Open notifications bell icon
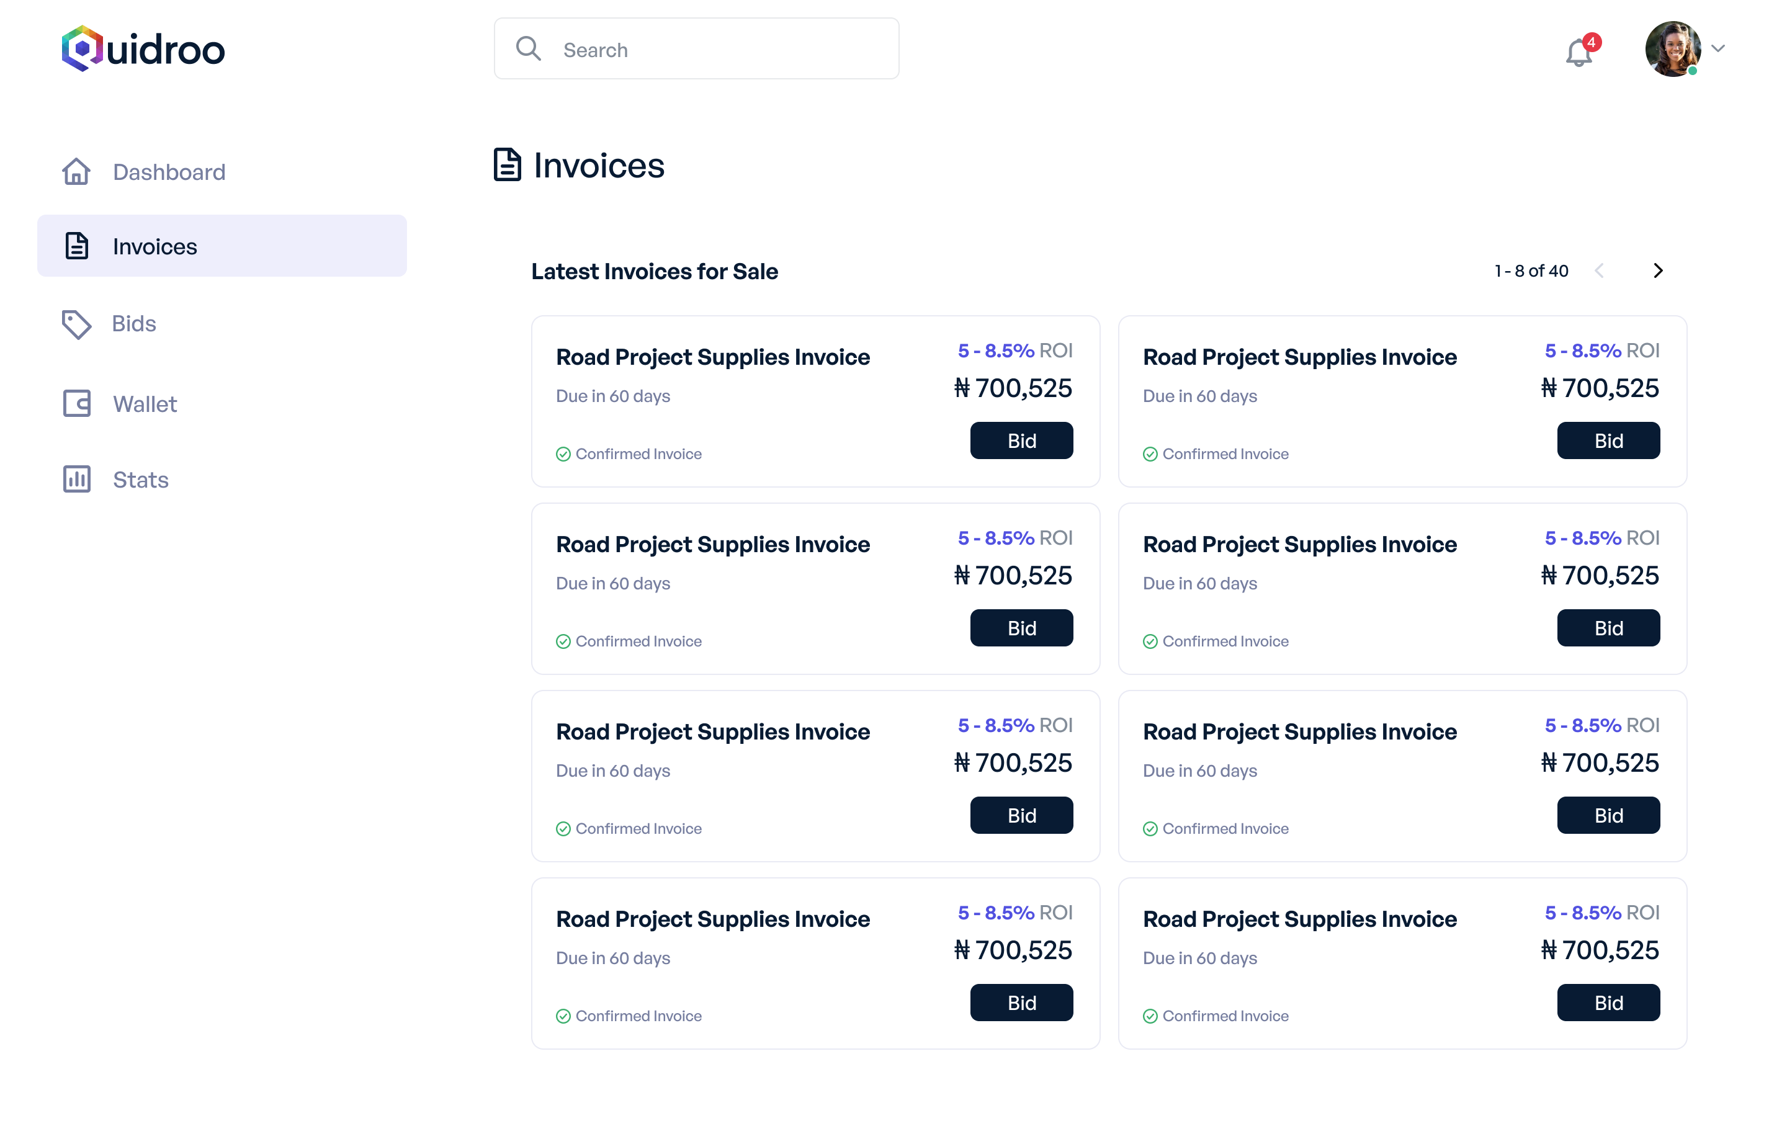Image resolution: width=1787 pixels, height=1144 pixels. point(1579,52)
